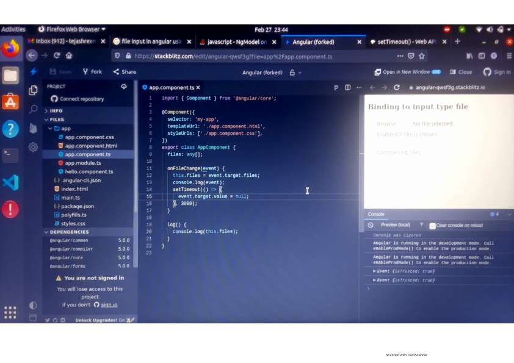
Task: Split the editor with the split-view icon
Action: click(x=348, y=87)
